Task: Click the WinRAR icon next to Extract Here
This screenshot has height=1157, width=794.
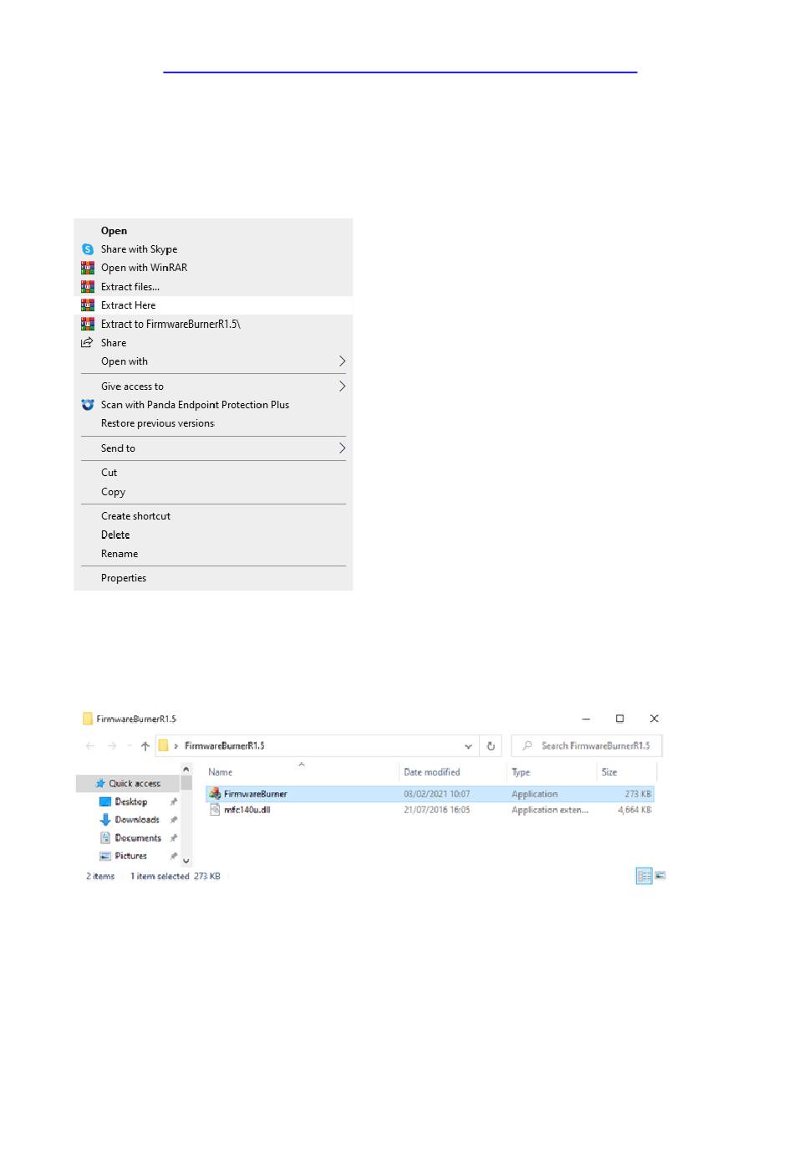Action: point(88,305)
